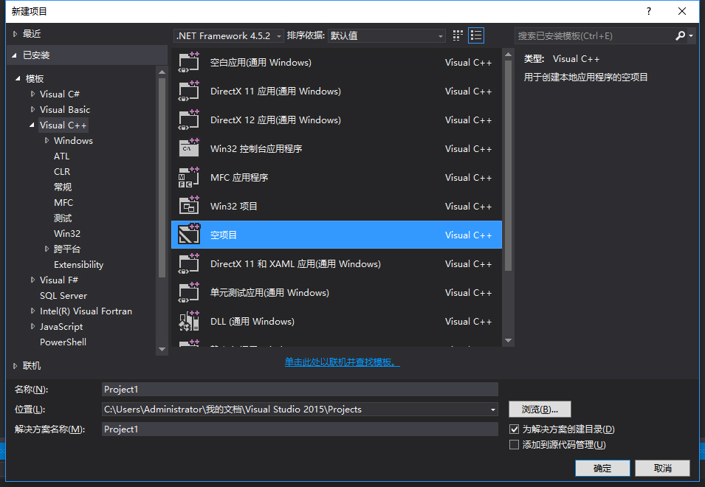Click the 搜索已安装模板 search box
Image resolution: width=705 pixels, height=487 pixels.
[594, 35]
